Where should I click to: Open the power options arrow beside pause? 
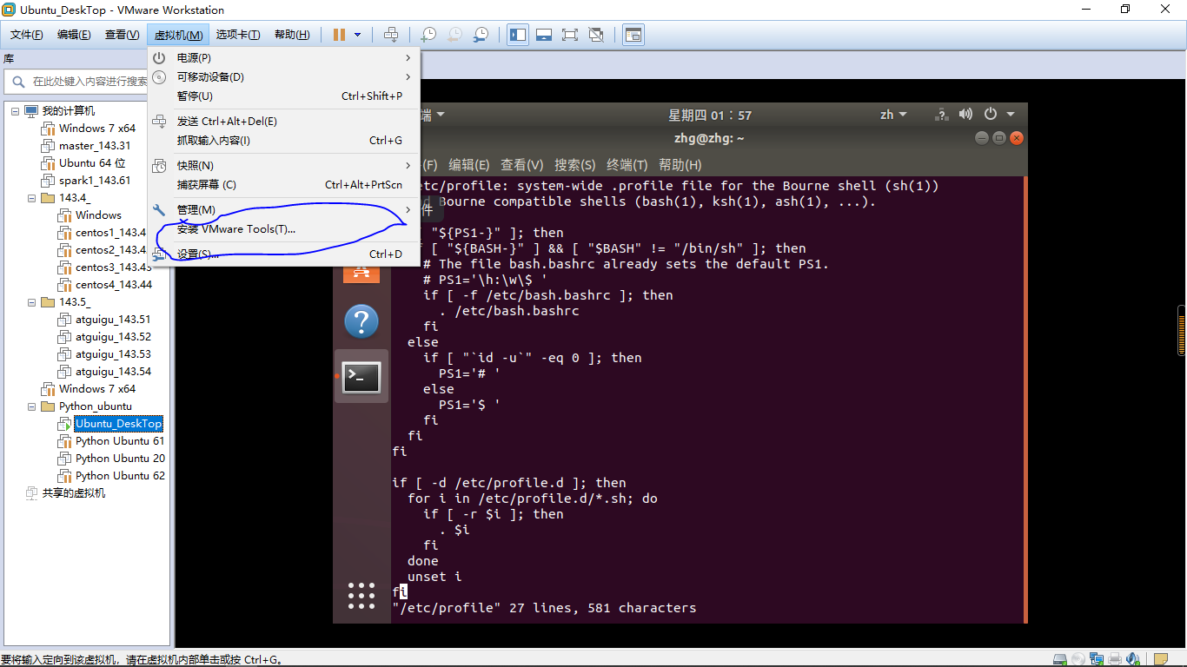coord(357,35)
